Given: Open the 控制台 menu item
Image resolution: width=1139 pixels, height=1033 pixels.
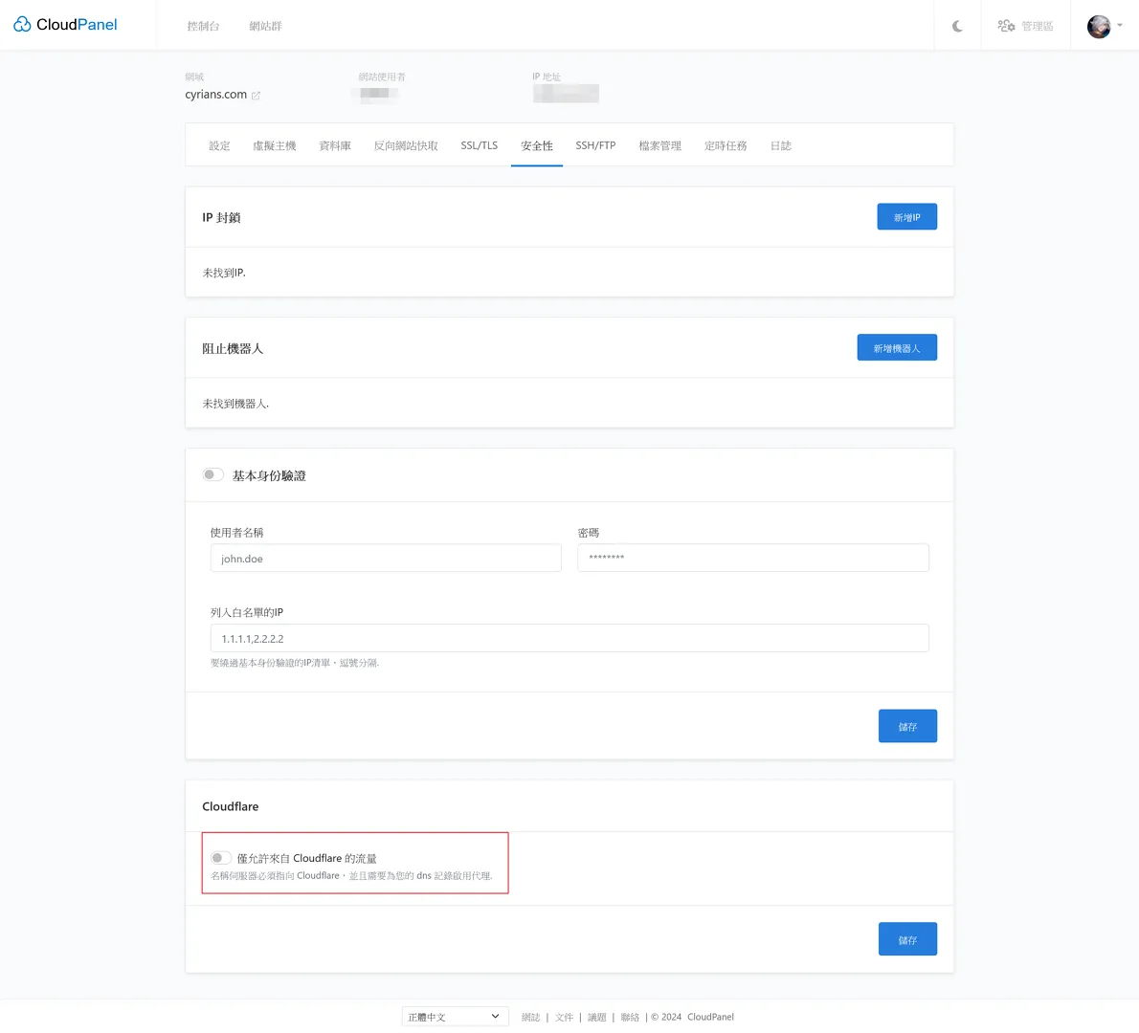Looking at the screenshot, I should 203,26.
